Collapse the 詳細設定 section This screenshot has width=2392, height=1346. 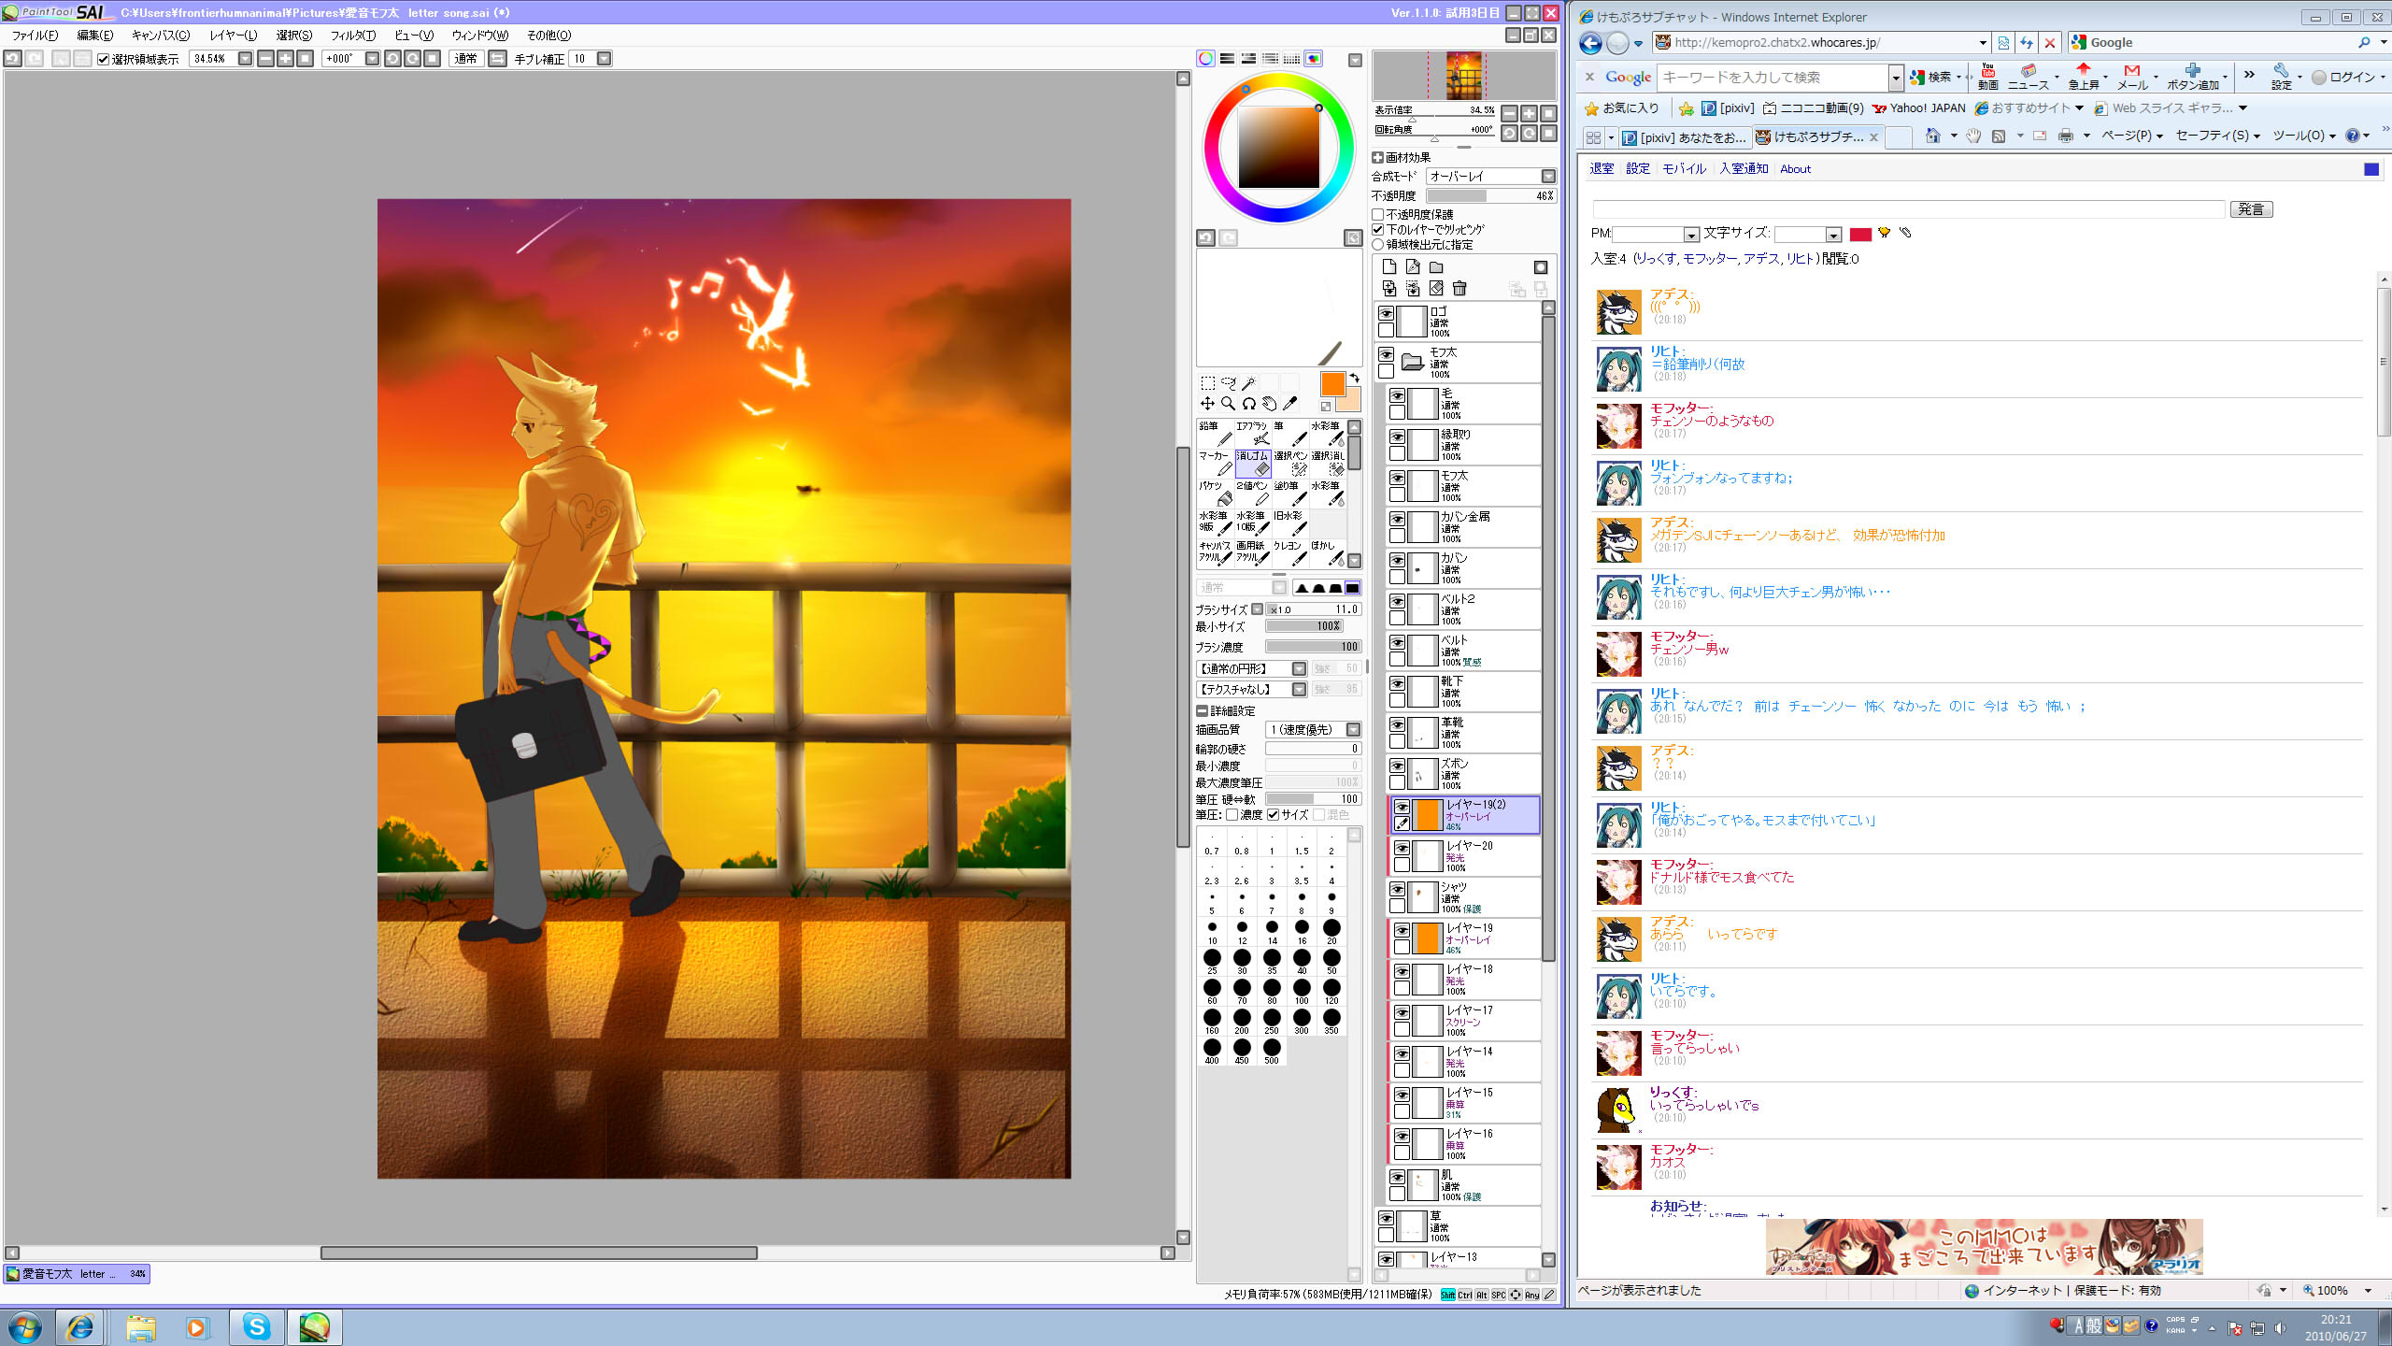[x=1202, y=710]
